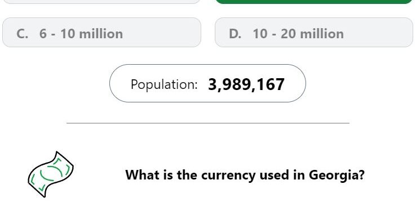Choose answer D, 10 - 20 million
This screenshot has height=211, width=416.
(x=314, y=33)
